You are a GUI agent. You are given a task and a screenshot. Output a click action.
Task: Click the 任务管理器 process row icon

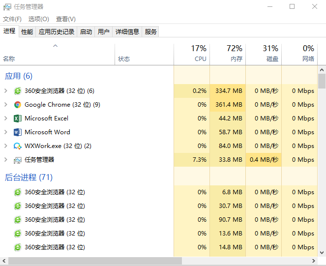[18, 160]
